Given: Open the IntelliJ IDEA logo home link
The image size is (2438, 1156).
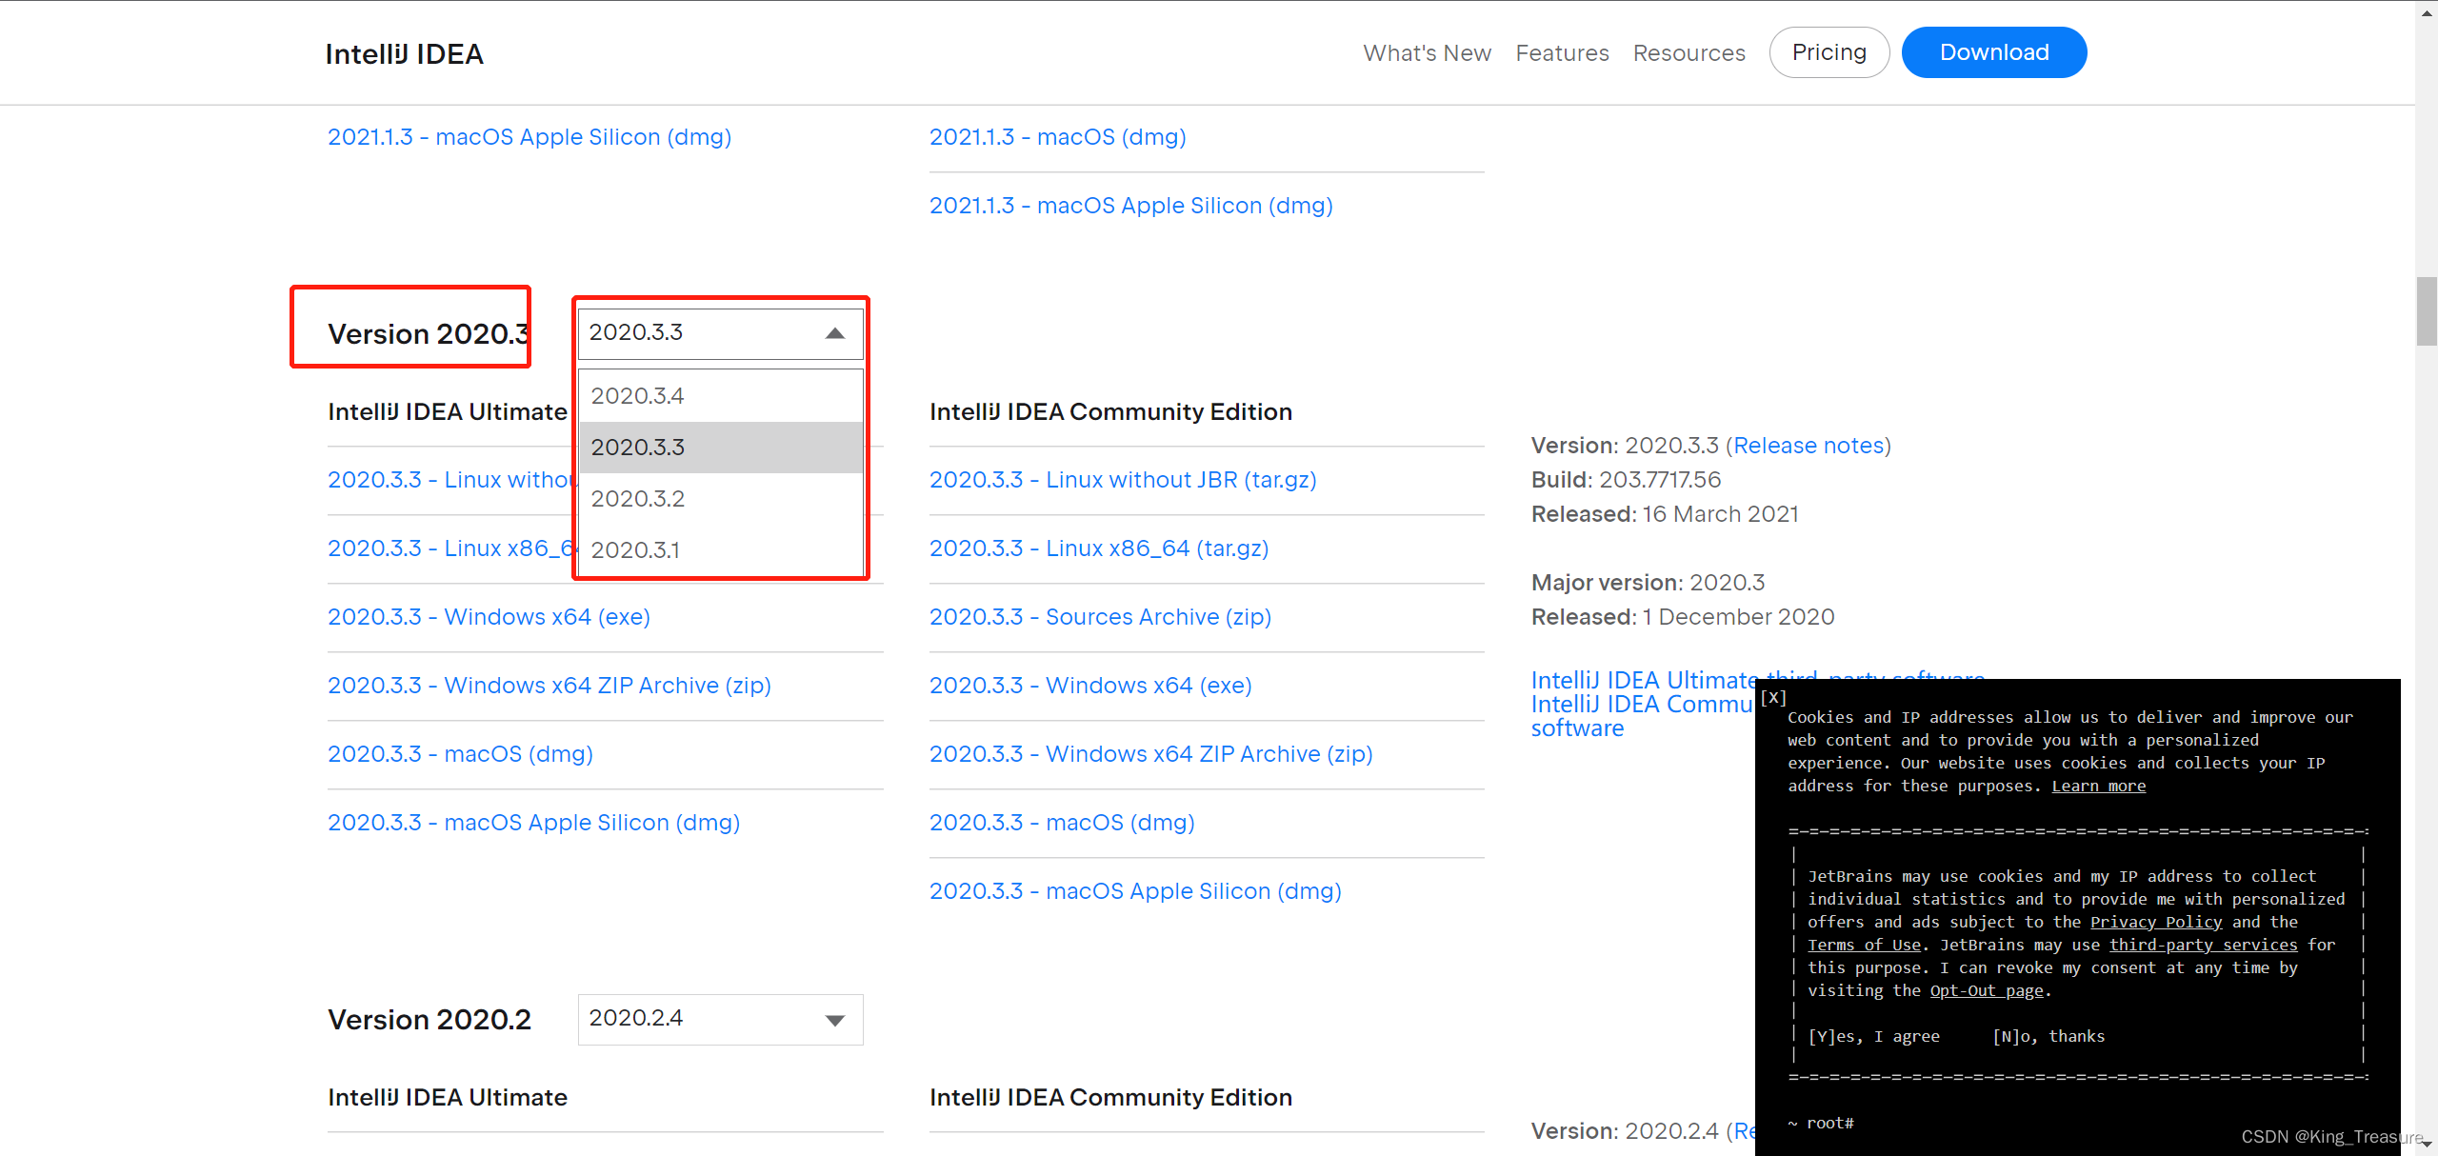Looking at the screenshot, I should (405, 54).
